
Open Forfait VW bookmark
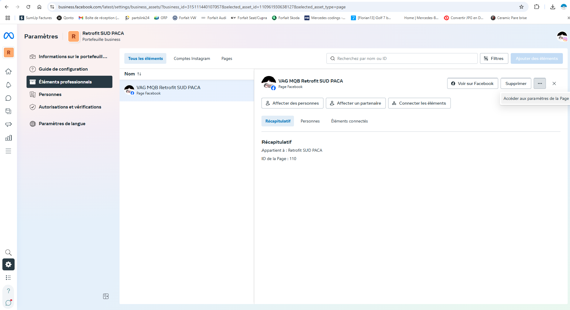[184, 18]
